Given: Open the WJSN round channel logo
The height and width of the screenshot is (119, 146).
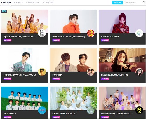Looking at the screenshot, I should [42, 33].
